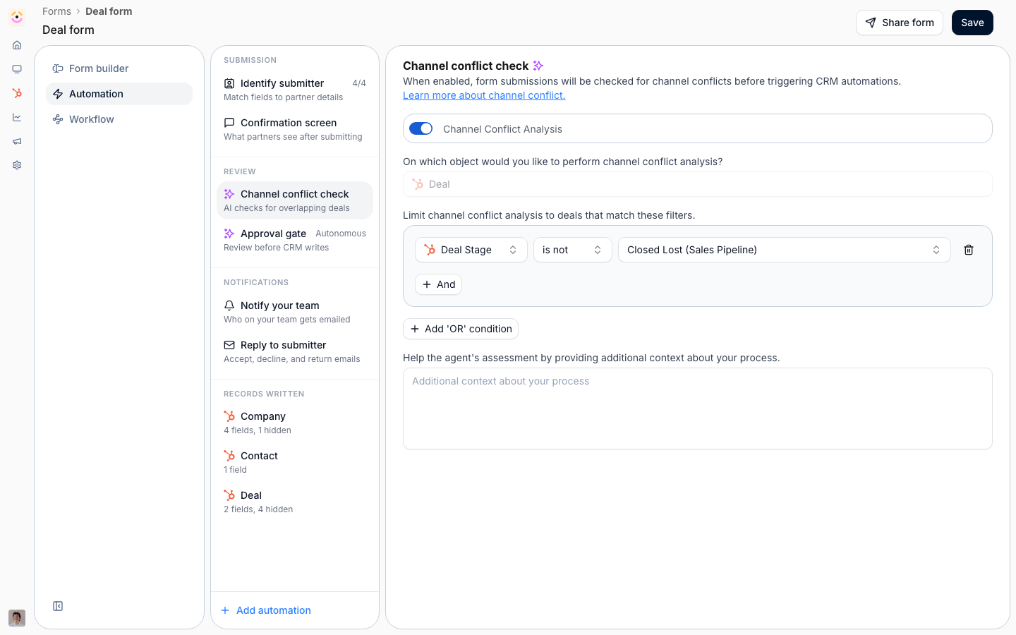The height and width of the screenshot is (635, 1016).
Task: Go to Form builder
Action: pos(119,68)
